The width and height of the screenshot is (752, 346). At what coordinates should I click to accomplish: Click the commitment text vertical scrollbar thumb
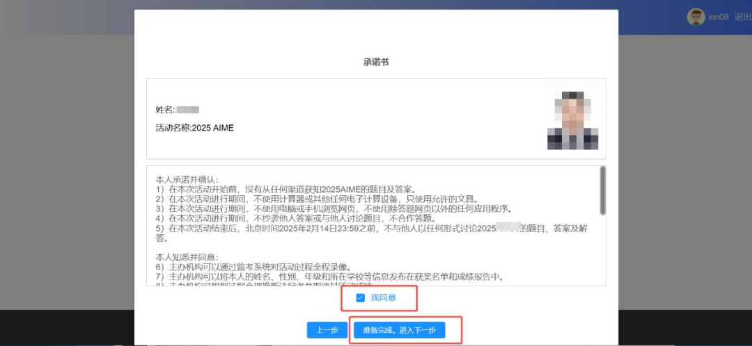coord(602,190)
